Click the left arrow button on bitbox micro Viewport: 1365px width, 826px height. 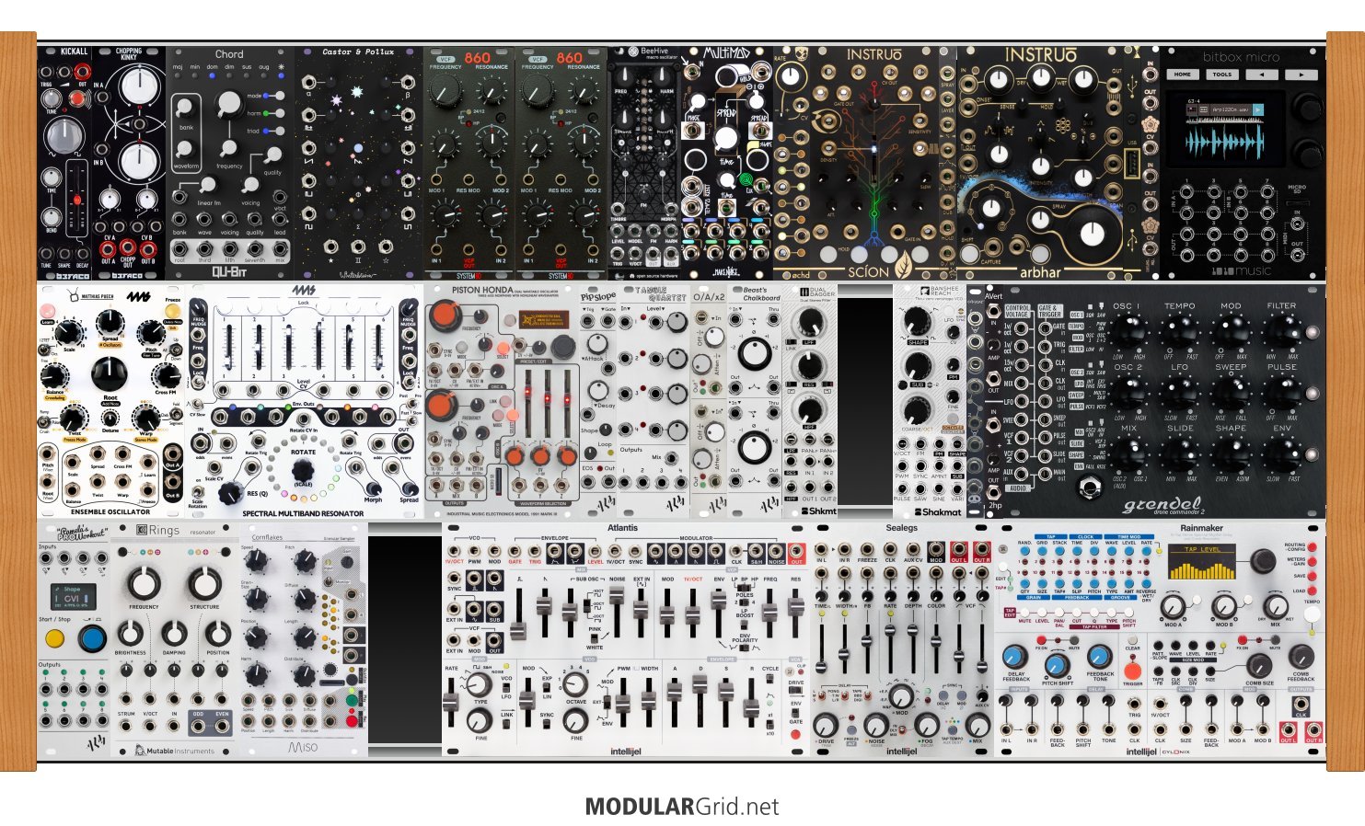click(1261, 75)
